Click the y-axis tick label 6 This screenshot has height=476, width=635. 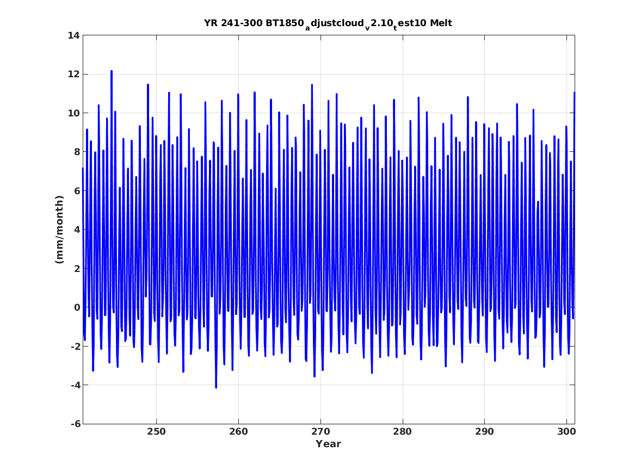pyautogui.click(x=77, y=191)
